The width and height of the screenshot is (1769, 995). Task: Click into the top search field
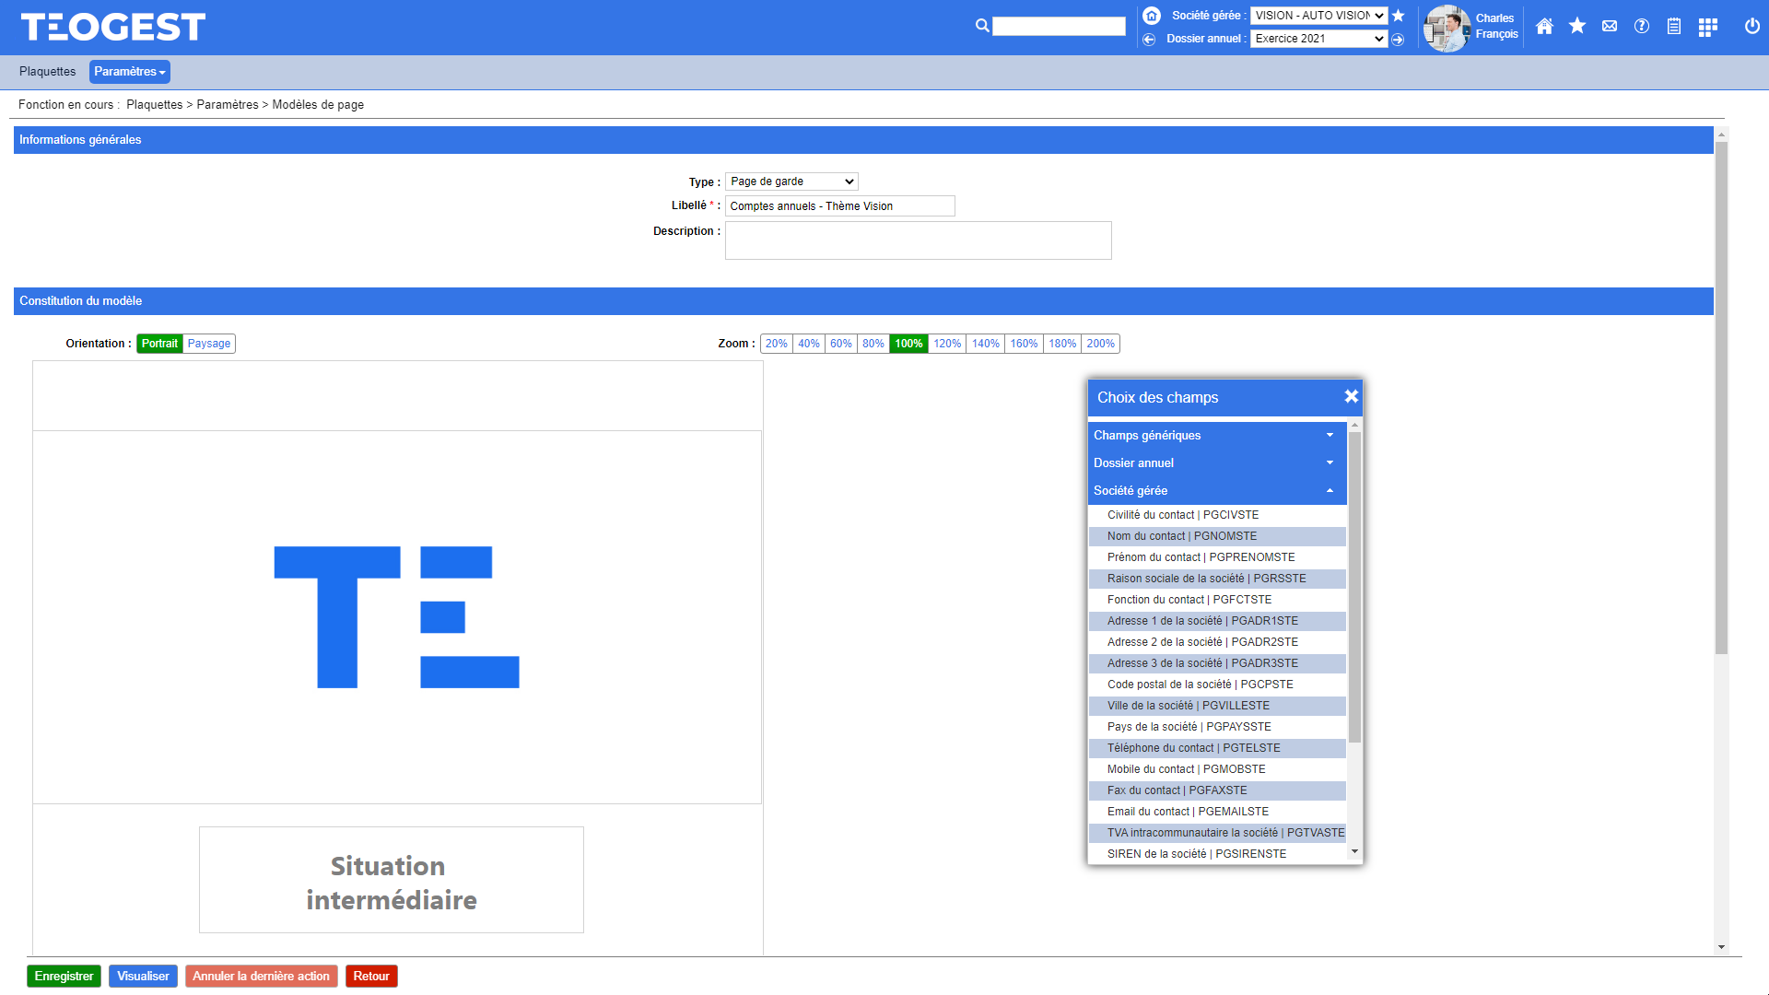pos(1059,27)
